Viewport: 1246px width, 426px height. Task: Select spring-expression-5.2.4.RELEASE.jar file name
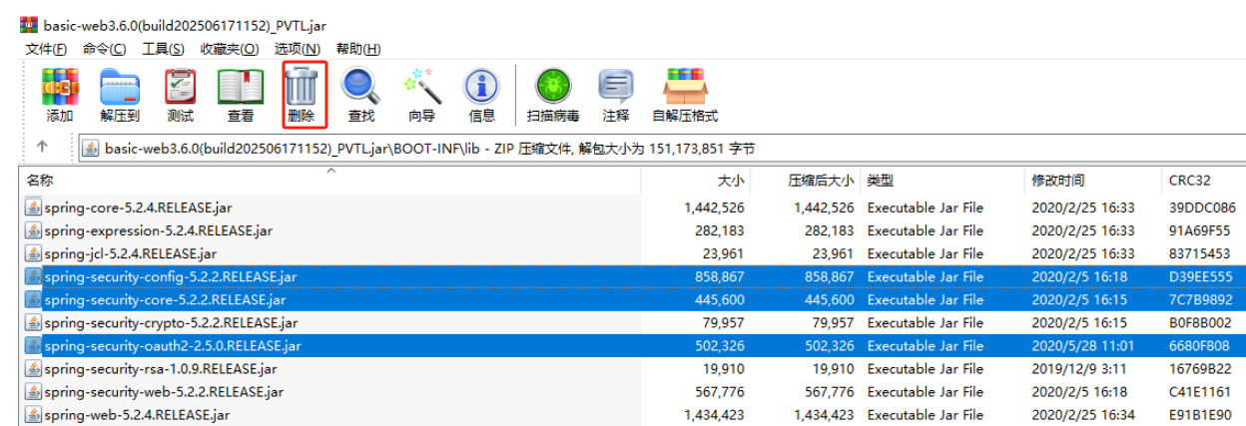point(158,230)
